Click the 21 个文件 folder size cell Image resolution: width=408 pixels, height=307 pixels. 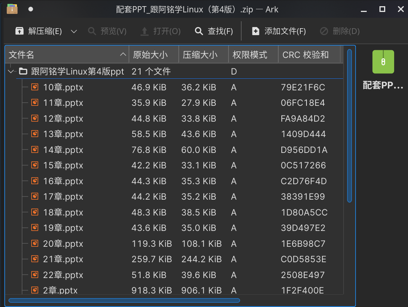tap(151, 71)
